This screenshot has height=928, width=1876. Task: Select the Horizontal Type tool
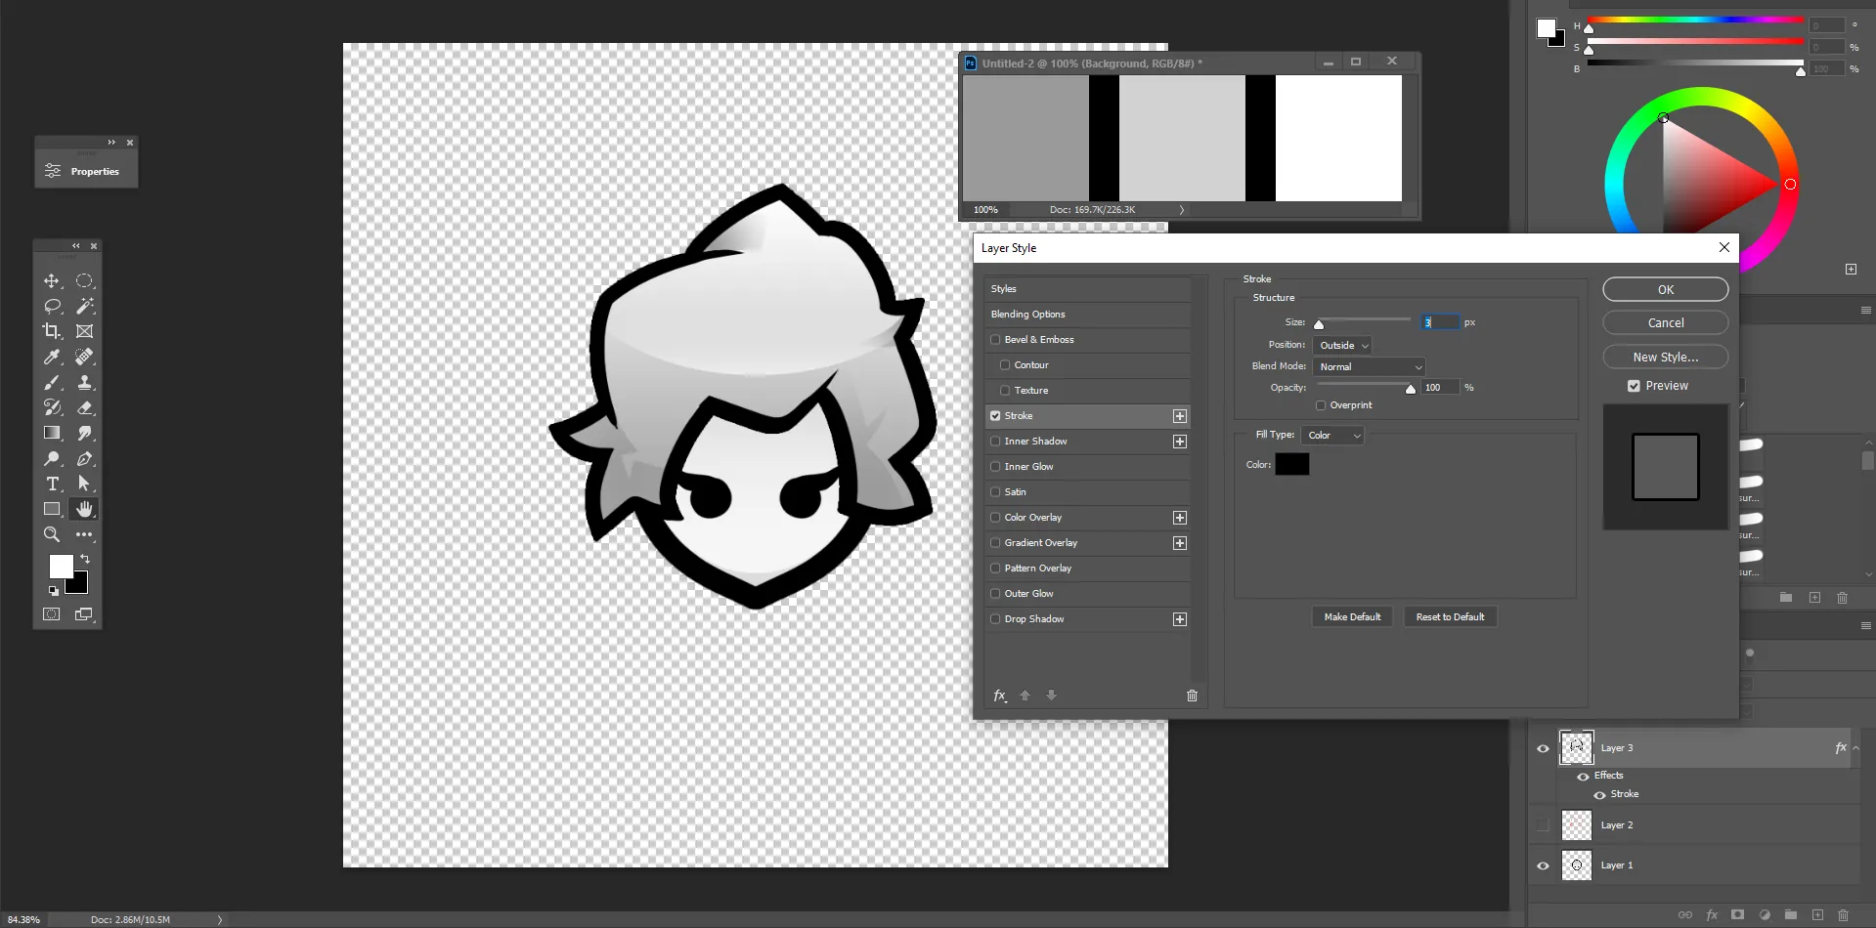coord(52,485)
